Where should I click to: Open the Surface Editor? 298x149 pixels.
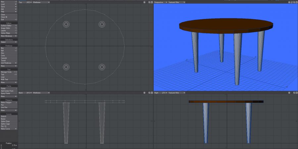[x=9, y=25]
